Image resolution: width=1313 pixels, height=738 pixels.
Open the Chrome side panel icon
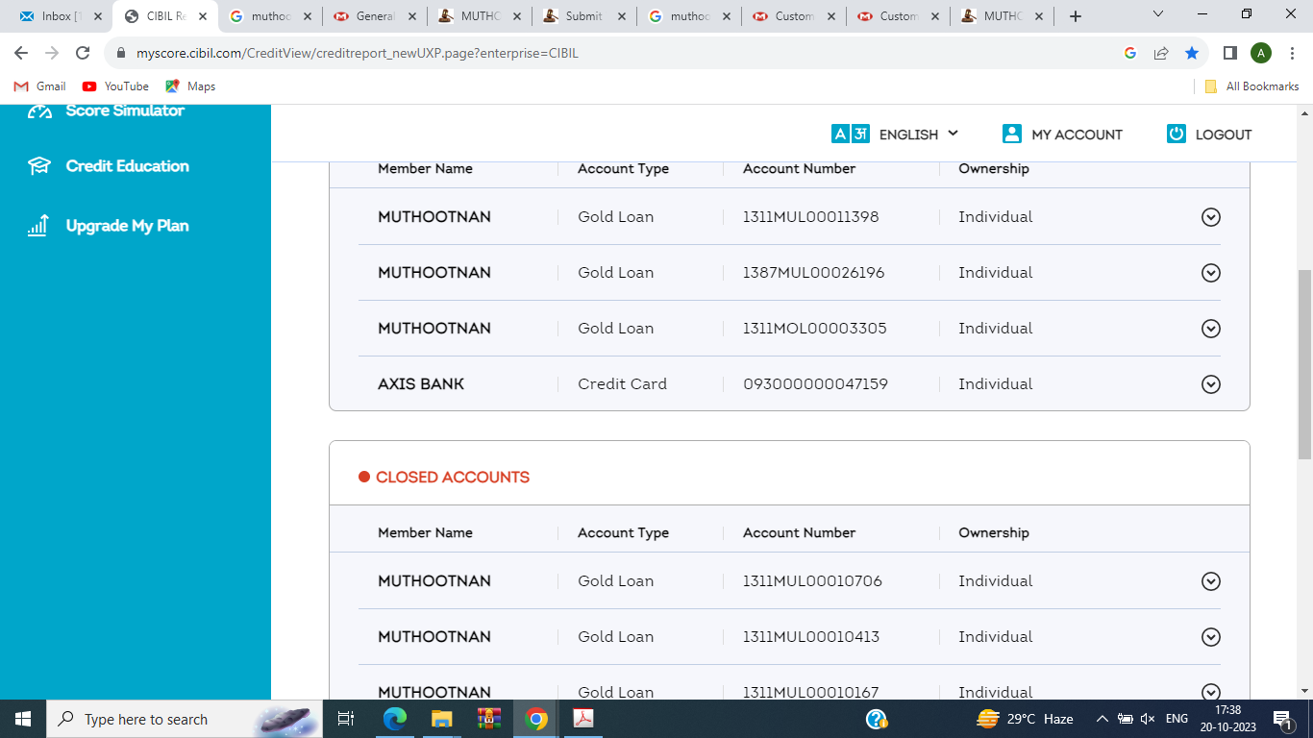point(1229,53)
